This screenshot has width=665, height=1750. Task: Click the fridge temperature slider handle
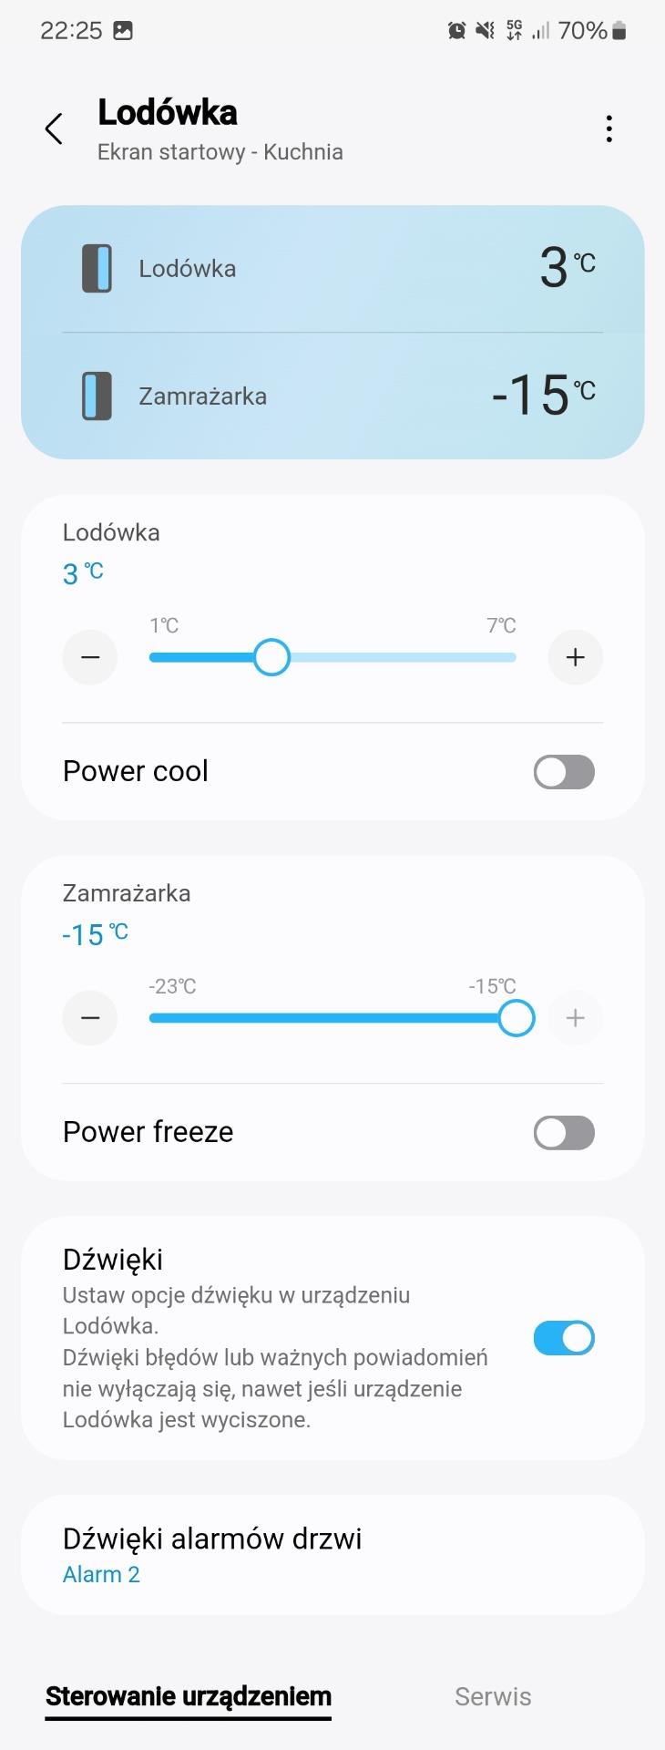click(x=271, y=657)
